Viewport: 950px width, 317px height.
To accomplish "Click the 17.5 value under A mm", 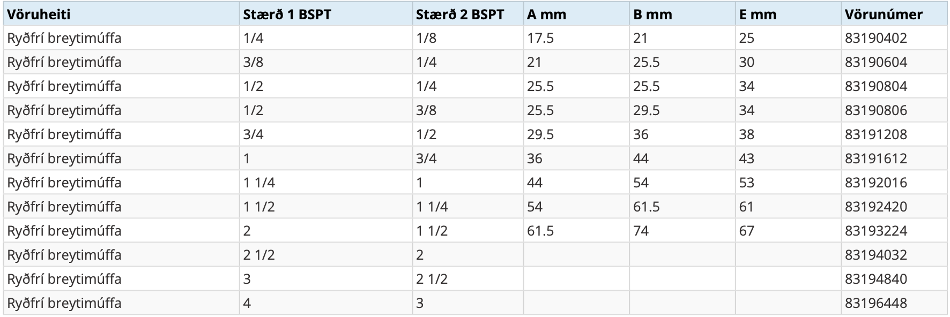I will point(540,39).
